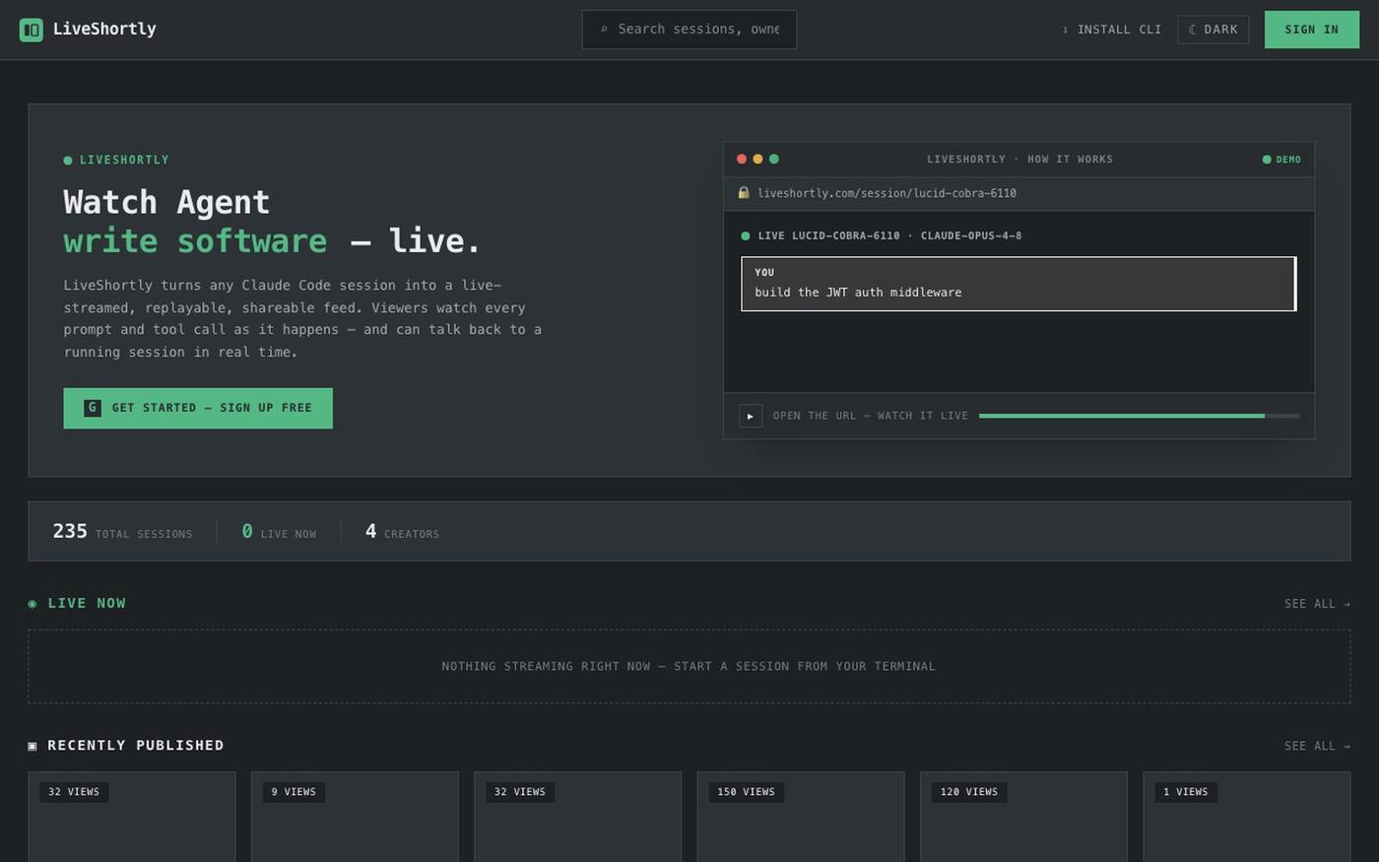Viewport: 1379px width, 862px height.
Task: Click the 'LiveShortly · How it works' title
Action: click(x=1019, y=159)
